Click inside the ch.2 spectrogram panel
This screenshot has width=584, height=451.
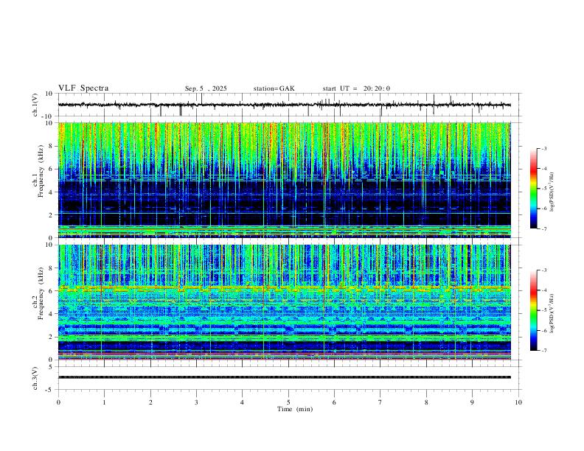284,302
